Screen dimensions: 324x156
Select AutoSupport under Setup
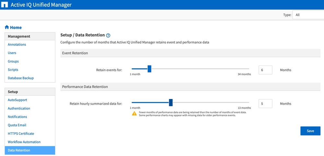18,100
